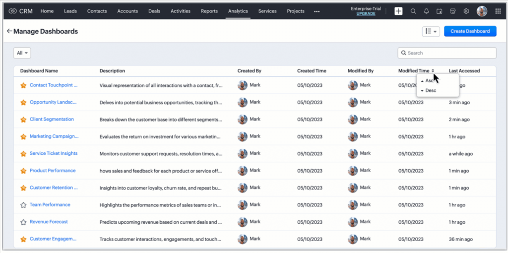Toggle favorite star for Product Performance
This screenshot has height=253, width=508.
23,171
